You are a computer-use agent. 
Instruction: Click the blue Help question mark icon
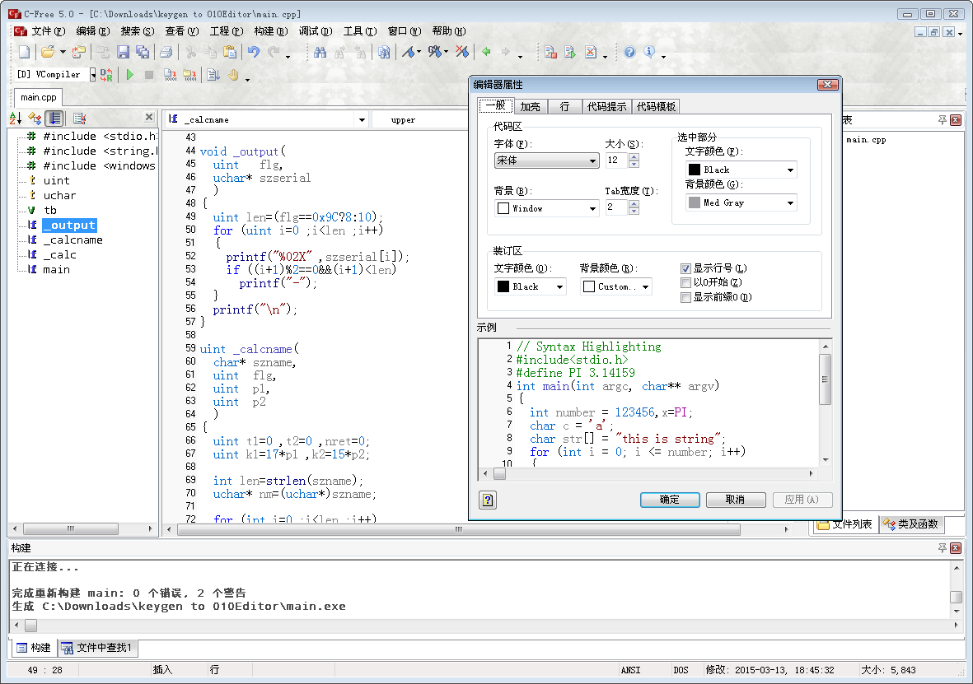629,53
